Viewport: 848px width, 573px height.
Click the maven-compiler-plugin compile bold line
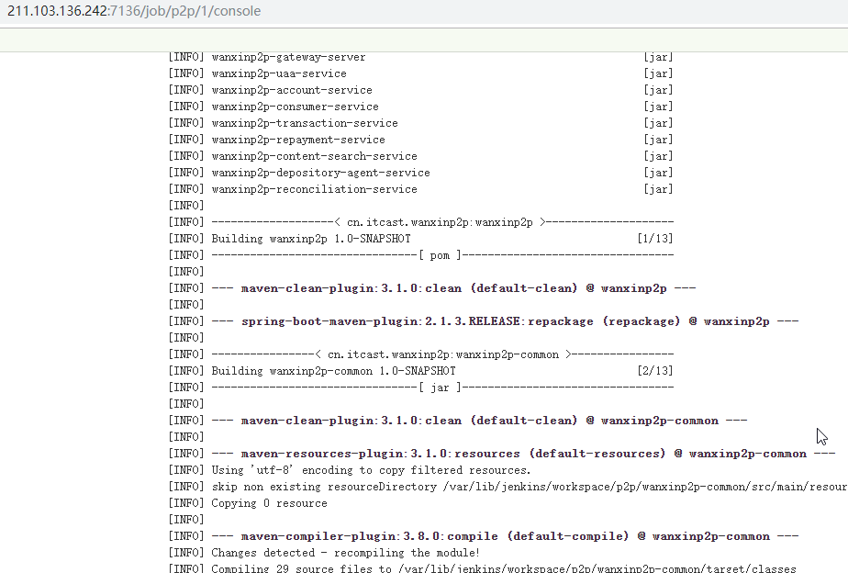tap(484, 536)
